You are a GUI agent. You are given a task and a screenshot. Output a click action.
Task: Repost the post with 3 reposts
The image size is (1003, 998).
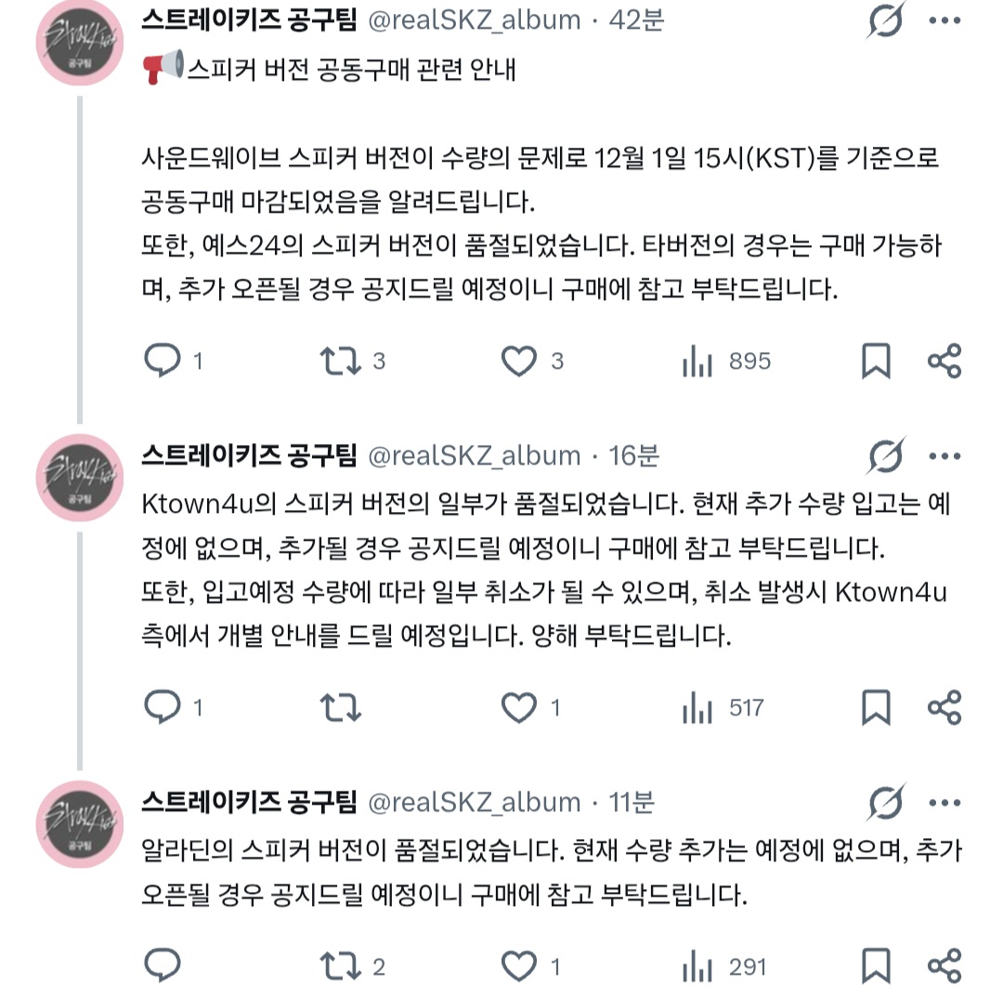coord(341,361)
